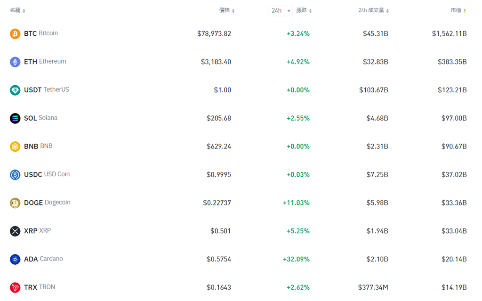Click the USD Coin blue icon
This screenshot has width=482, height=301.
(15, 175)
